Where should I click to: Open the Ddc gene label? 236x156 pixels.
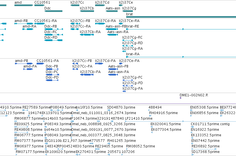[x=48, y=8]
